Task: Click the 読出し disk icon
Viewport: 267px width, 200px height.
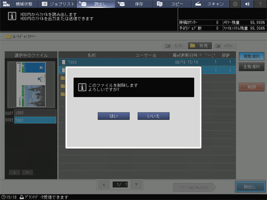Action: click(83, 4)
